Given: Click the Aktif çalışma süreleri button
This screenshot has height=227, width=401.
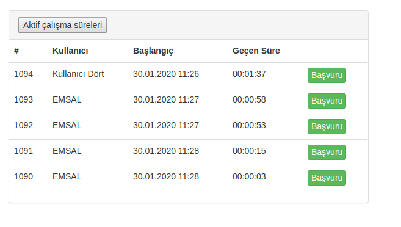Looking at the screenshot, I should pyautogui.click(x=62, y=25).
